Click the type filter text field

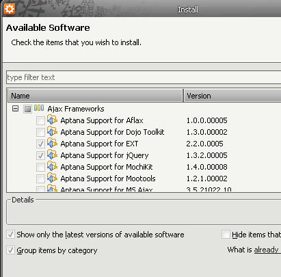(144, 77)
